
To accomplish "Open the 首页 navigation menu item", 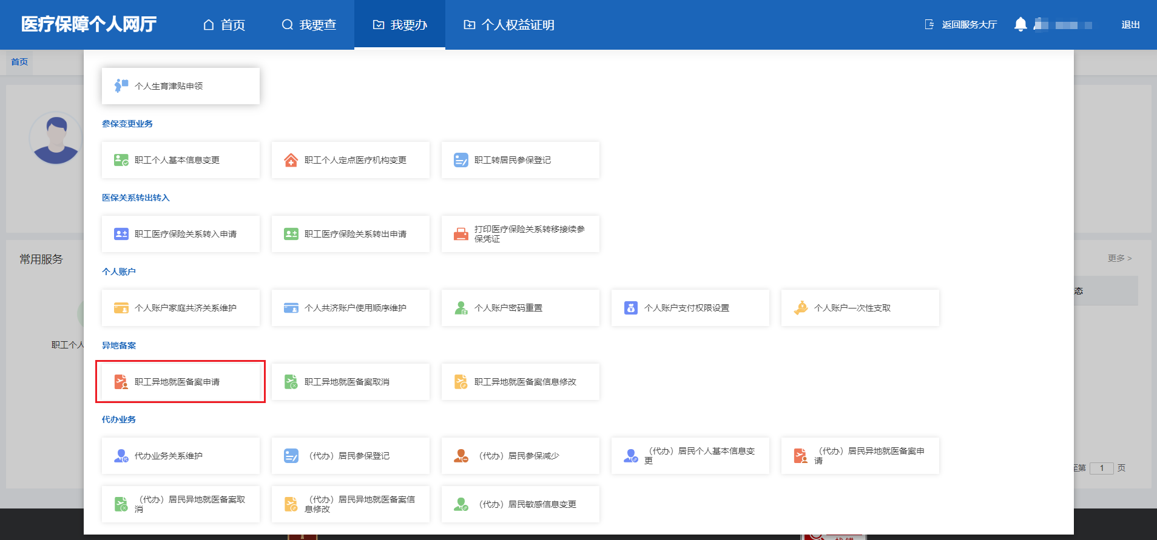I will click(x=224, y=25).
